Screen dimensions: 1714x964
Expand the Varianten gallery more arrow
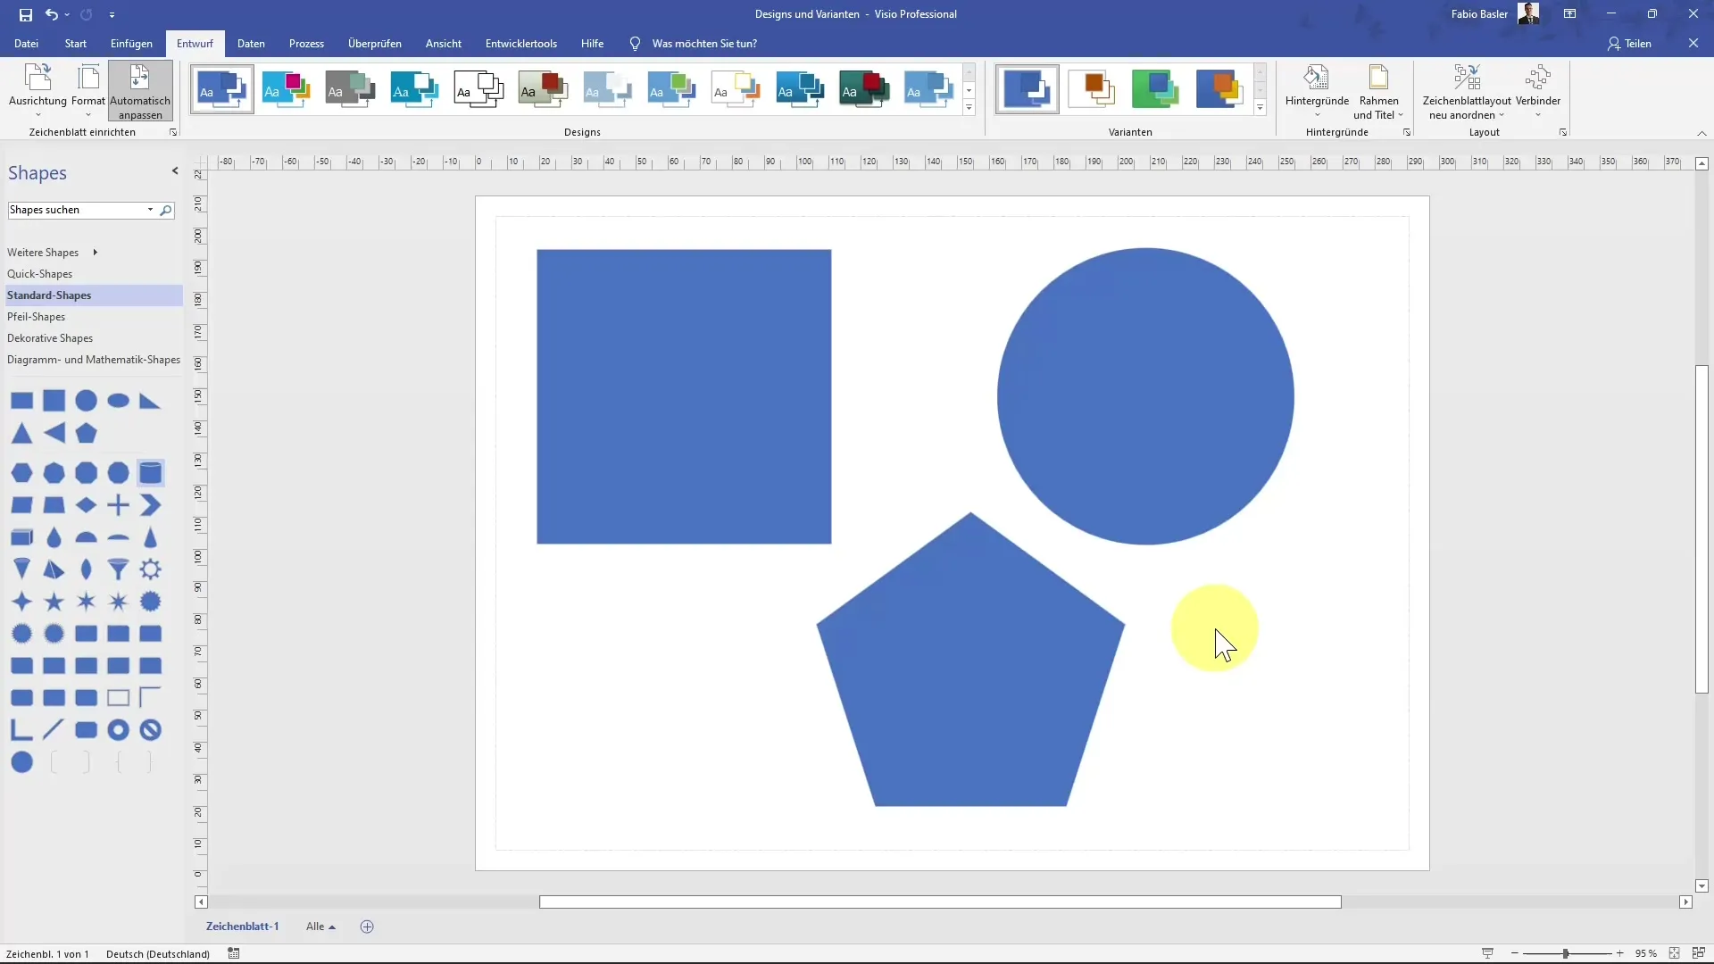[1260, 108]
